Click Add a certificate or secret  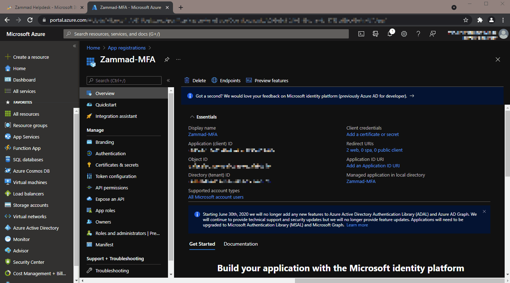pos(372,134)
